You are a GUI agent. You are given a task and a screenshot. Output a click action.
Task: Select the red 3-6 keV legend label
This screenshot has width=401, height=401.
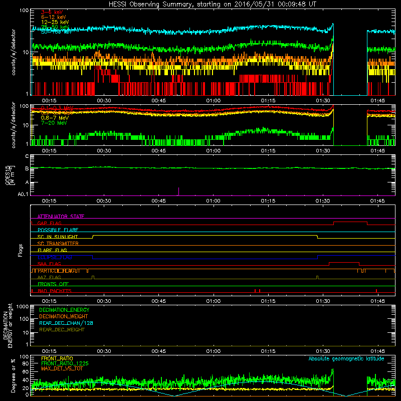coord(52,12)
